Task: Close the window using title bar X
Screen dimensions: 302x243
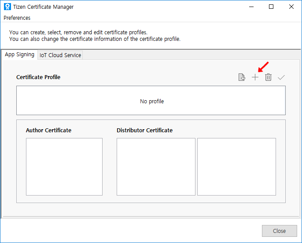Action: coord(291,7)
